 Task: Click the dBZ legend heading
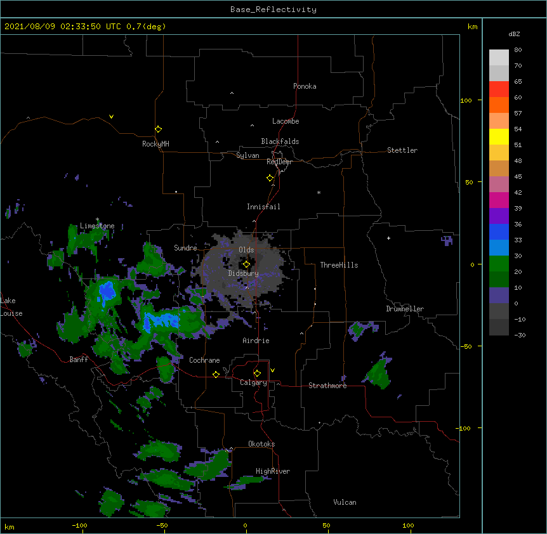pyautogui.click(x=514, y=34)
